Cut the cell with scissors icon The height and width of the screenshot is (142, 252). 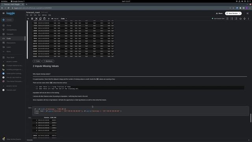pyautogui.click(x=36, y=19)
